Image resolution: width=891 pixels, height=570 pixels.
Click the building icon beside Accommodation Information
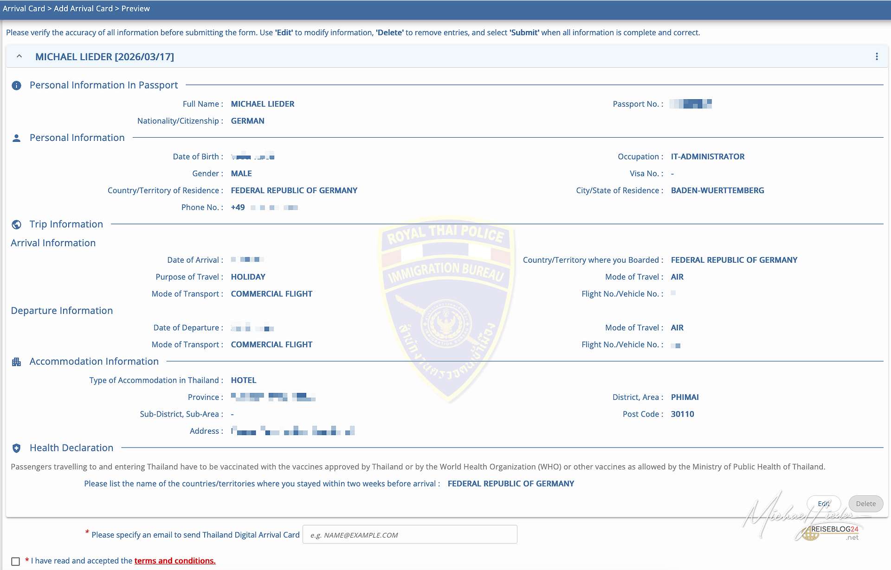pos(16,362)
